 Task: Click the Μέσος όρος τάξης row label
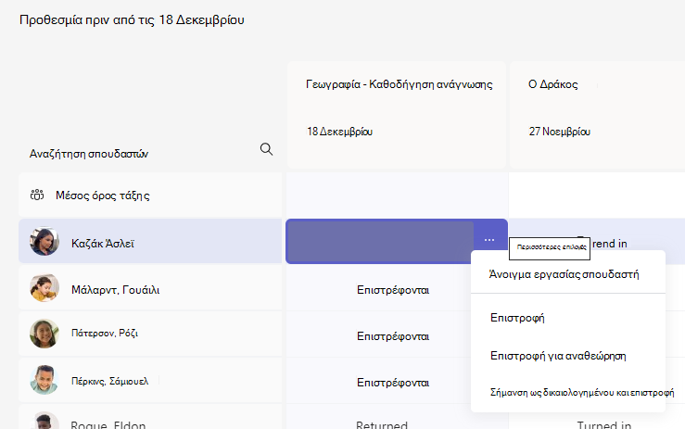tap(103, 196)
